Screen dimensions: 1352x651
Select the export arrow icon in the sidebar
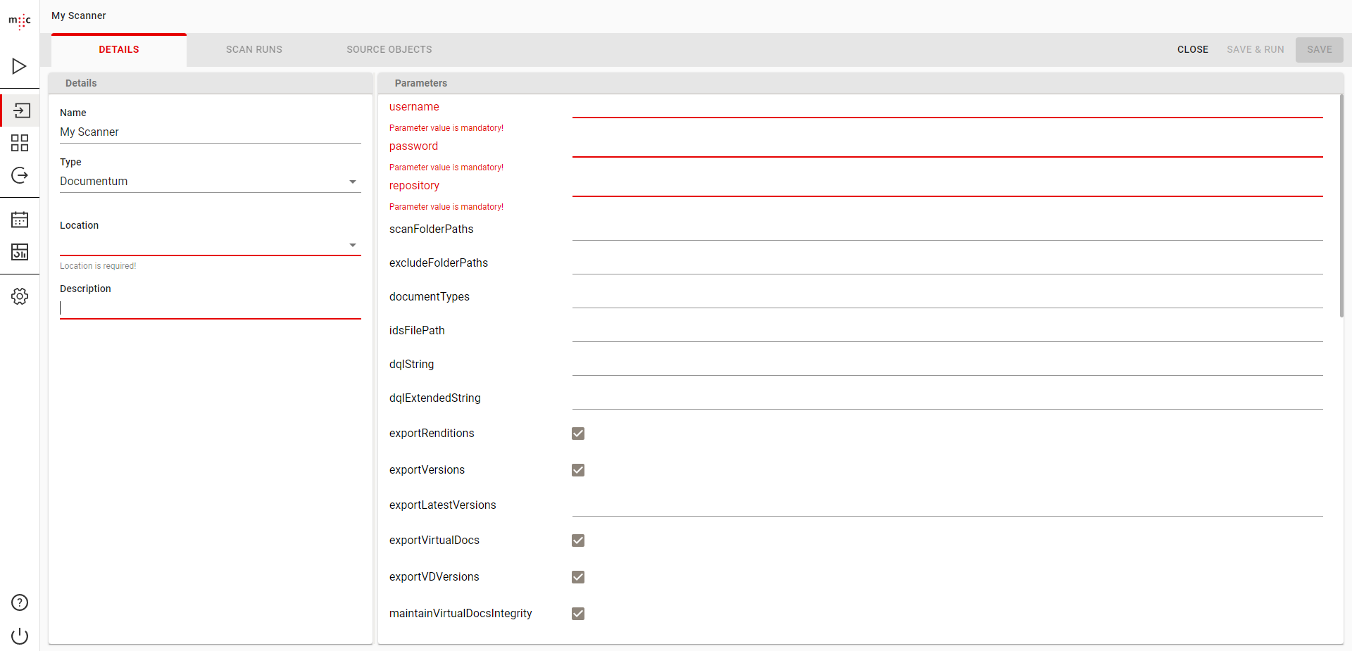tap(20, 175)
